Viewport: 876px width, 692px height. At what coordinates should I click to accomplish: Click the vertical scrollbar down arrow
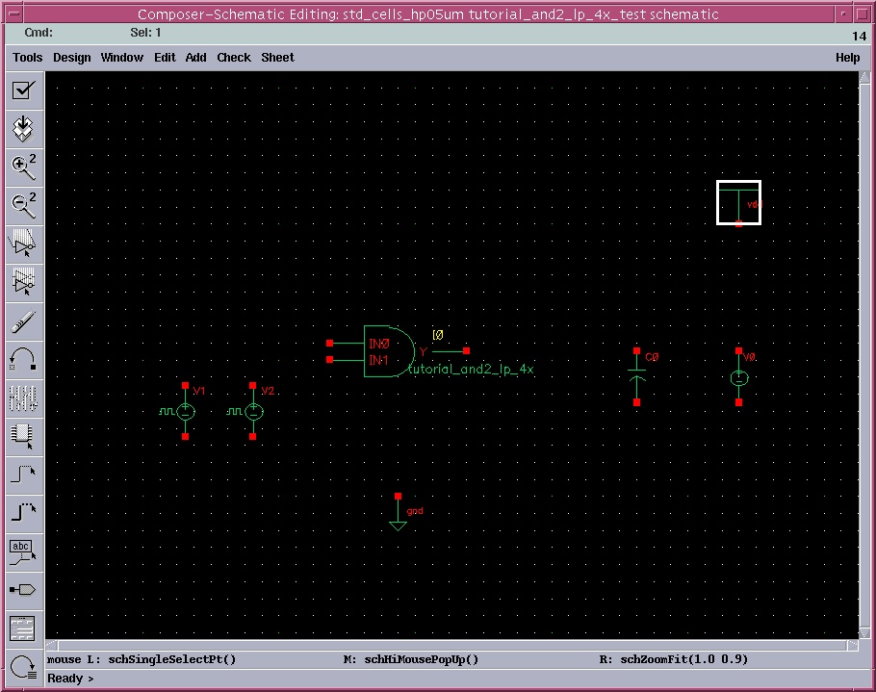point(864,632)
